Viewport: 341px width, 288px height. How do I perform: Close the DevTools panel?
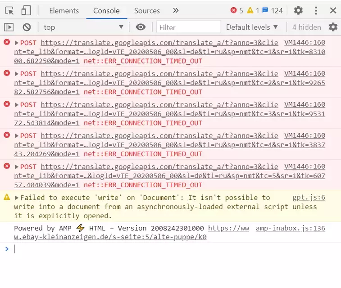[x=333, y=10]
